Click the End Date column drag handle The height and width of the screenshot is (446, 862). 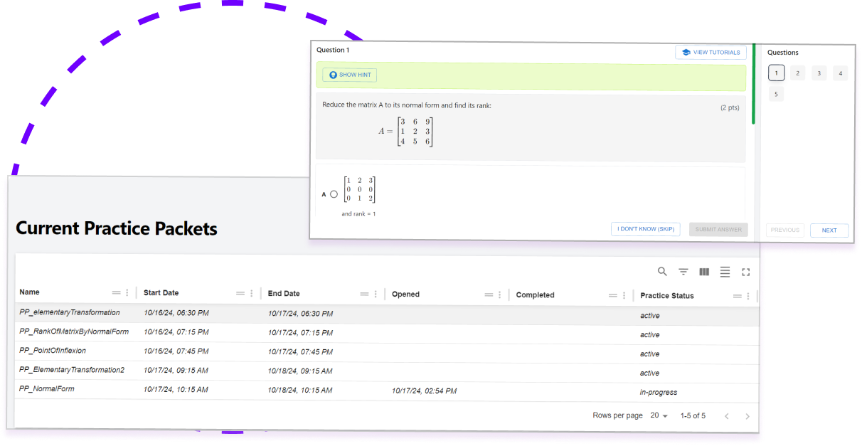point(364,294)
